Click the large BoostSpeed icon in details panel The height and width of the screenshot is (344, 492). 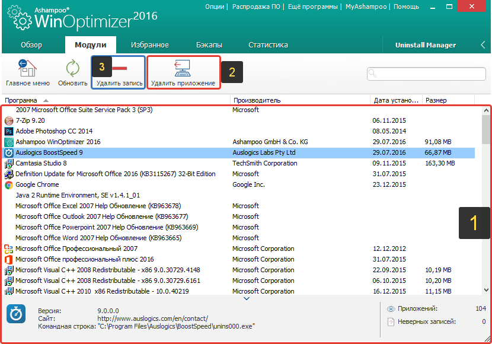(16, 314)
